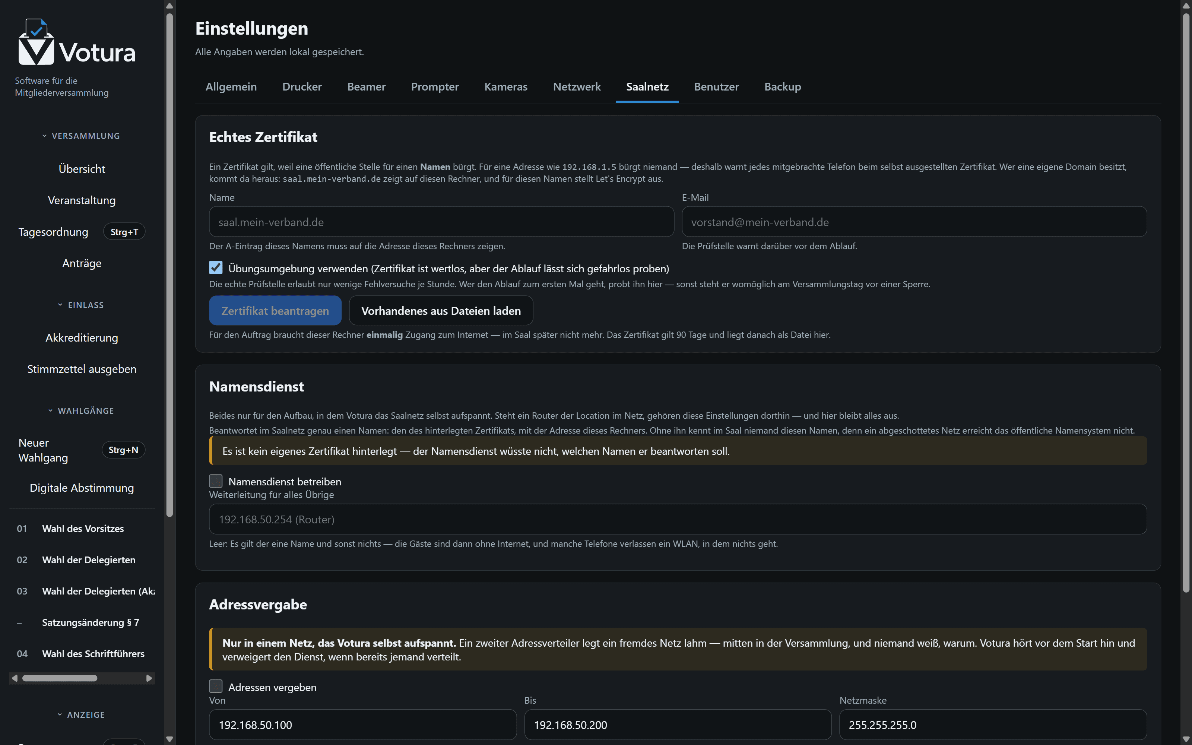Enable Namensdienst betreiben checkbox

tap(216, 481)
